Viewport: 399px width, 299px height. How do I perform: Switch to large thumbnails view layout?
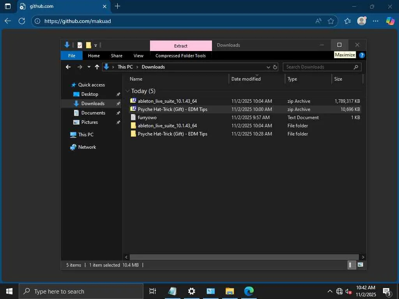coord(360,265)
